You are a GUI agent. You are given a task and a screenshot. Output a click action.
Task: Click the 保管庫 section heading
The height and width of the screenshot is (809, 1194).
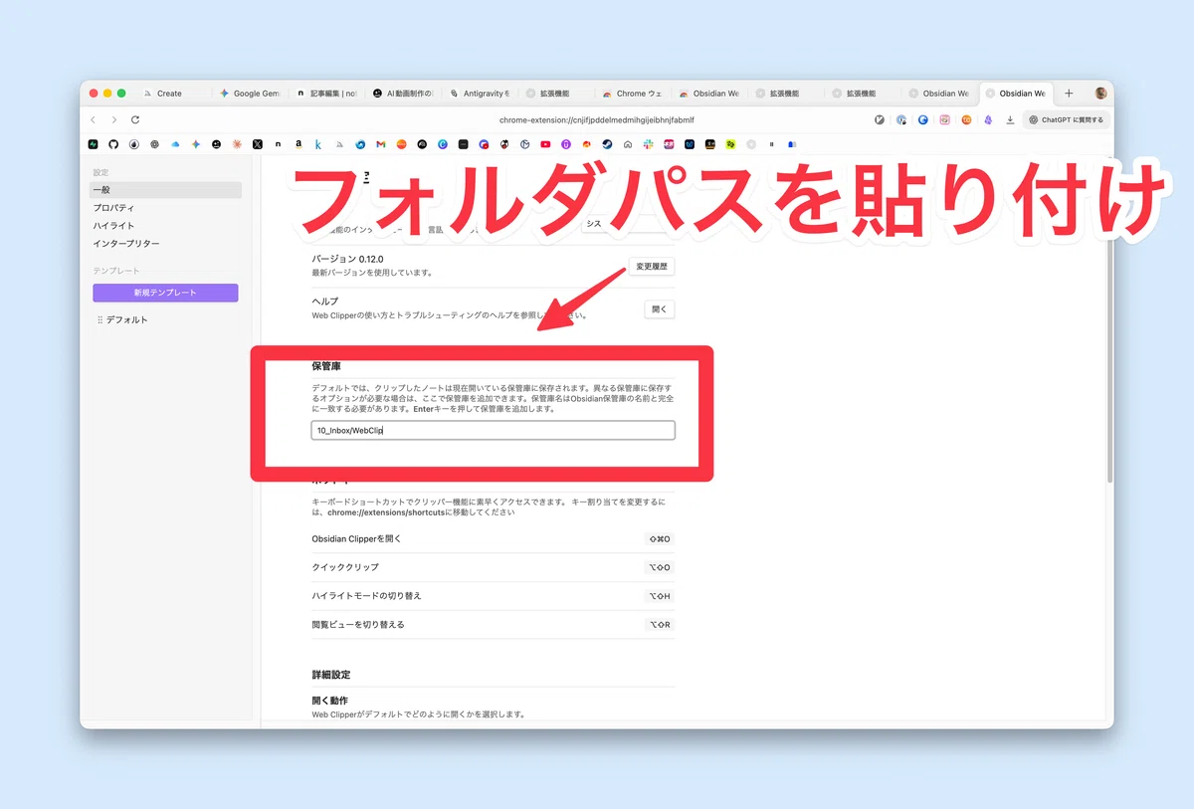coord(327,367)
